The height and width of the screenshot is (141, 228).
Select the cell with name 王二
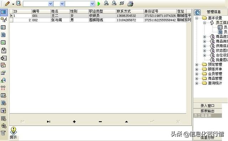(x=60, y=16)
